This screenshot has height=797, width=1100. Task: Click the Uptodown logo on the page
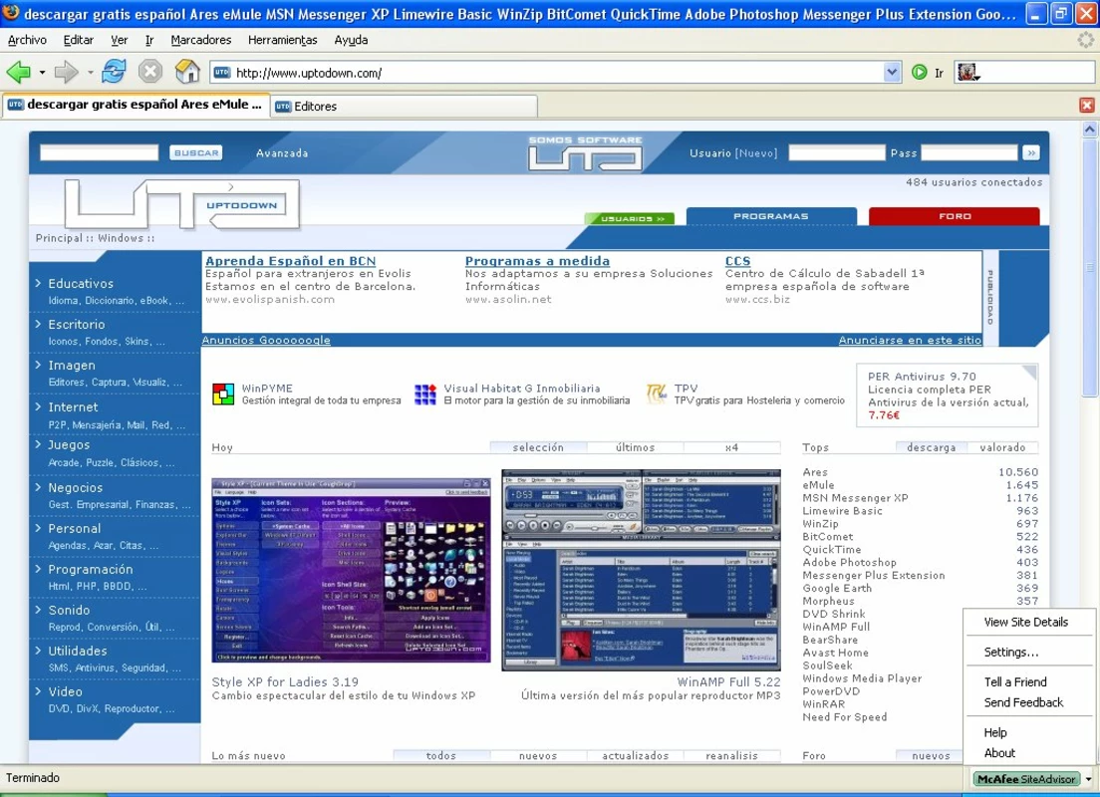point(182,204)
